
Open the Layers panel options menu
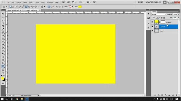point(179,12)
